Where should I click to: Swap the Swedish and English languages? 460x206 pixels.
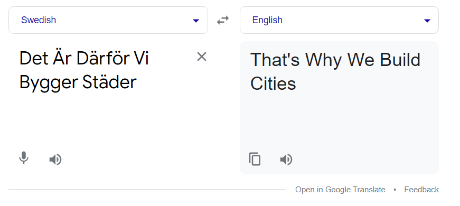[223, 20]
